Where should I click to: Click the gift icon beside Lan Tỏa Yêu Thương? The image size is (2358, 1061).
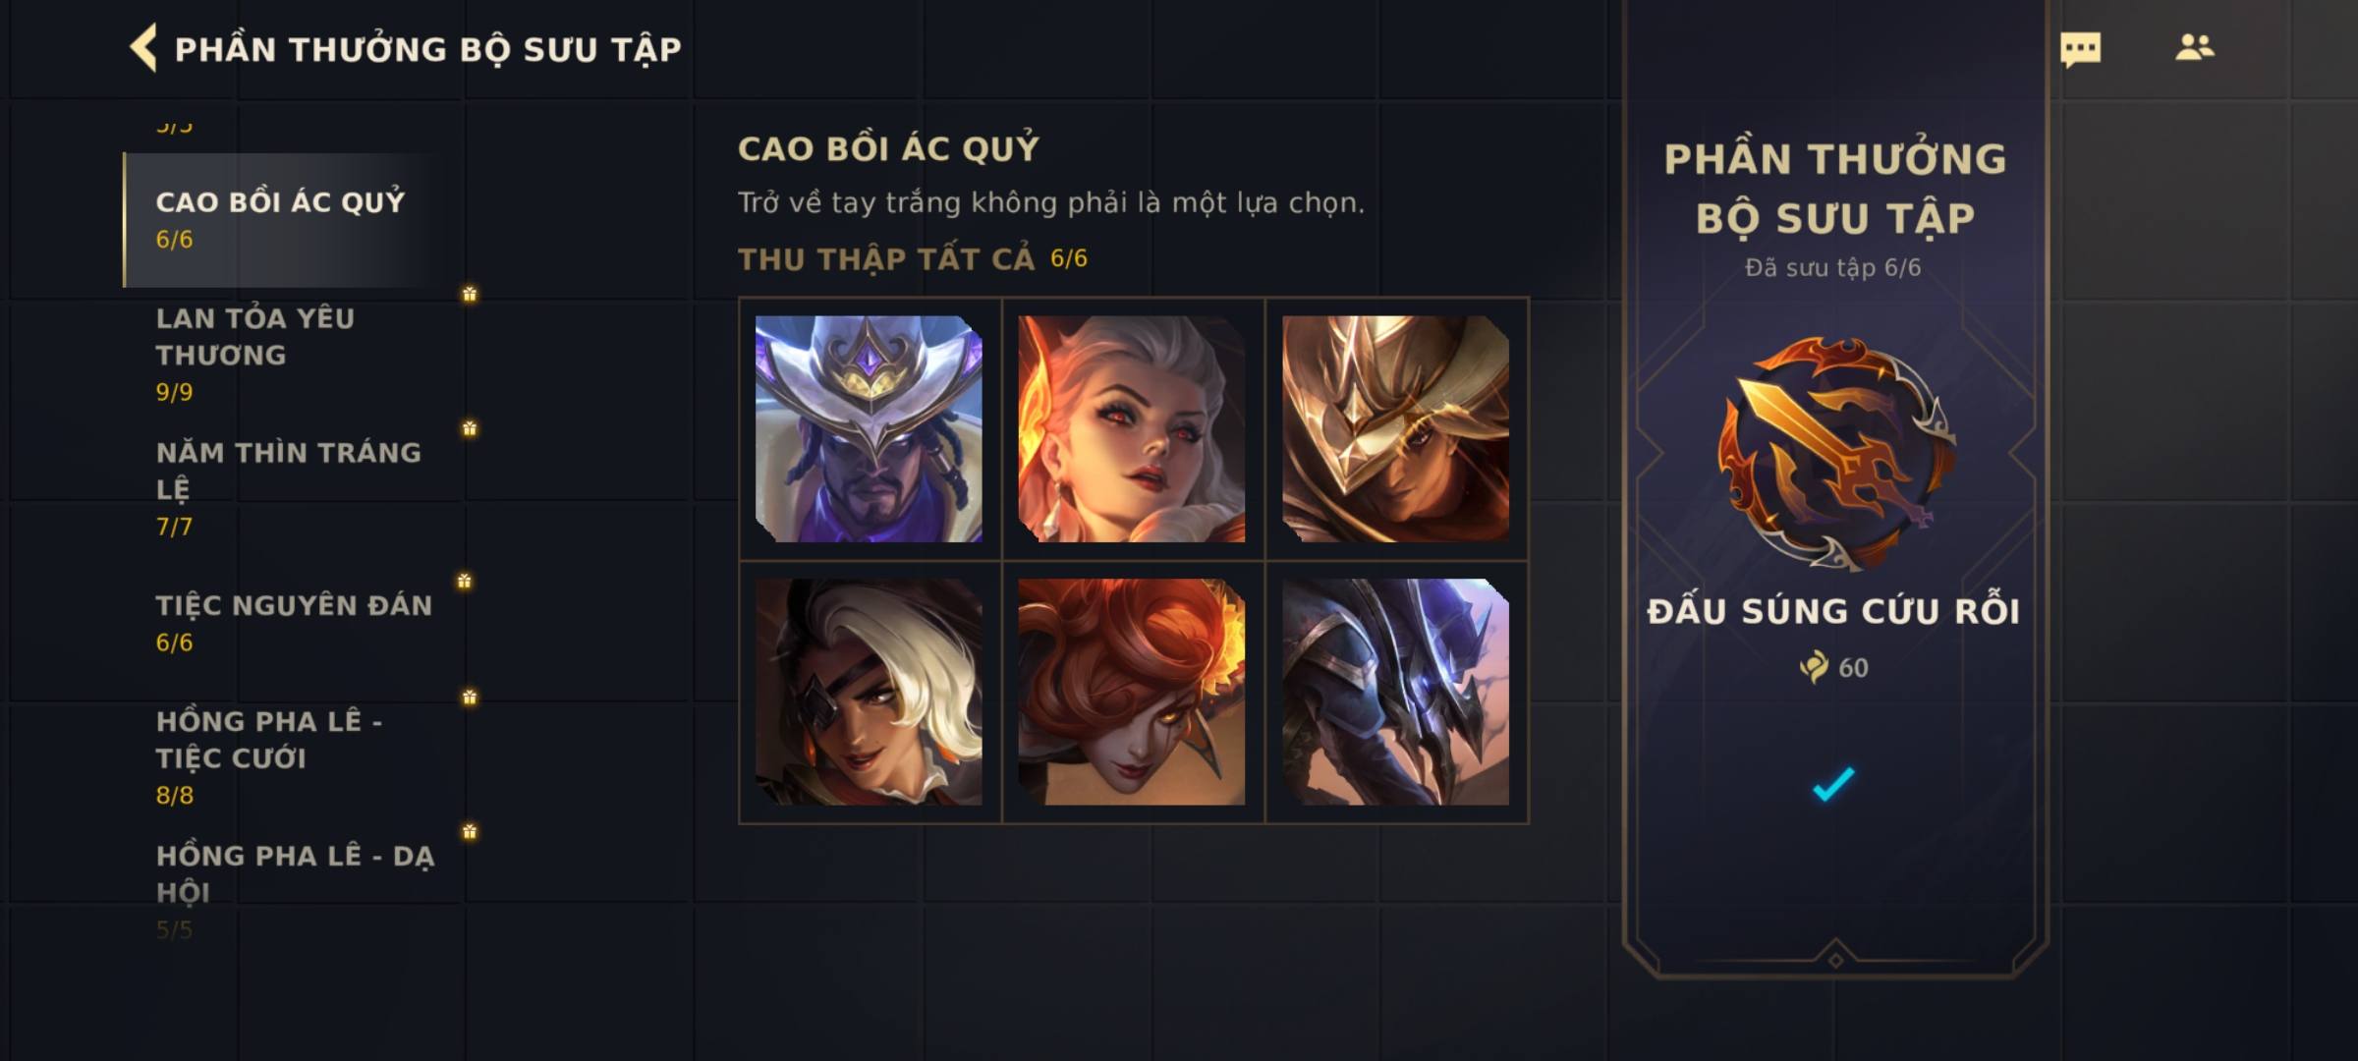point(470,294)
